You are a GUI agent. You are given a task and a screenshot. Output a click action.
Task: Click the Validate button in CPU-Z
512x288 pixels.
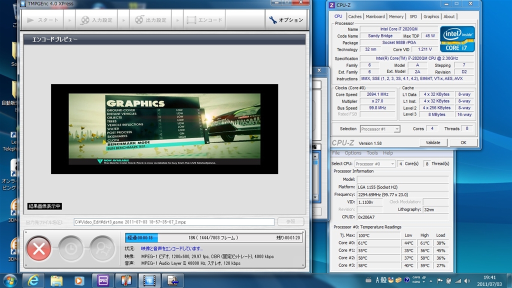click(433, 142)
